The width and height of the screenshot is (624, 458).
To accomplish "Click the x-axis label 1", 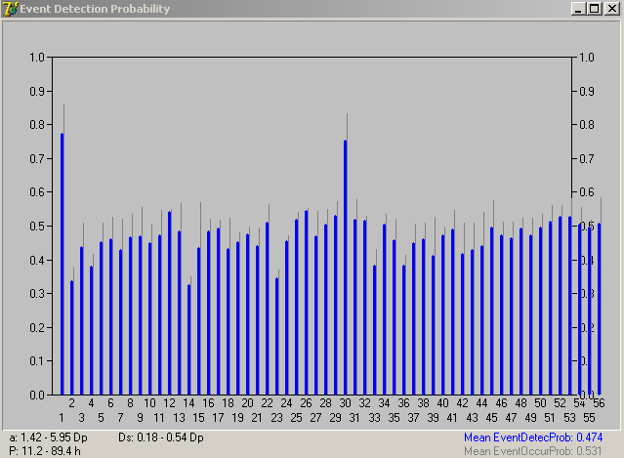I will coord(62,418).
